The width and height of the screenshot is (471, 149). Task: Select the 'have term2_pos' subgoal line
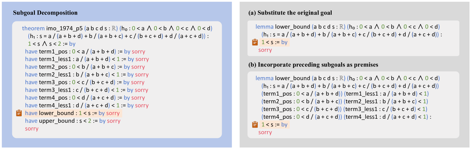(85, 67)
